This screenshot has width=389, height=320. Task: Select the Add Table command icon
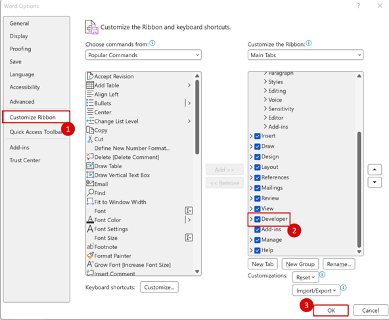click(x=90, y=85)
